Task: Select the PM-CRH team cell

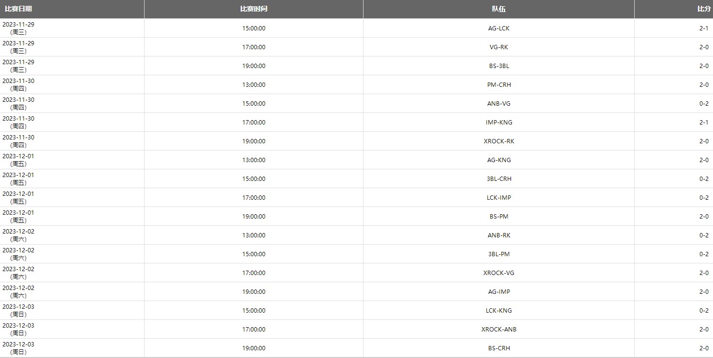Action: pos(499,84)
